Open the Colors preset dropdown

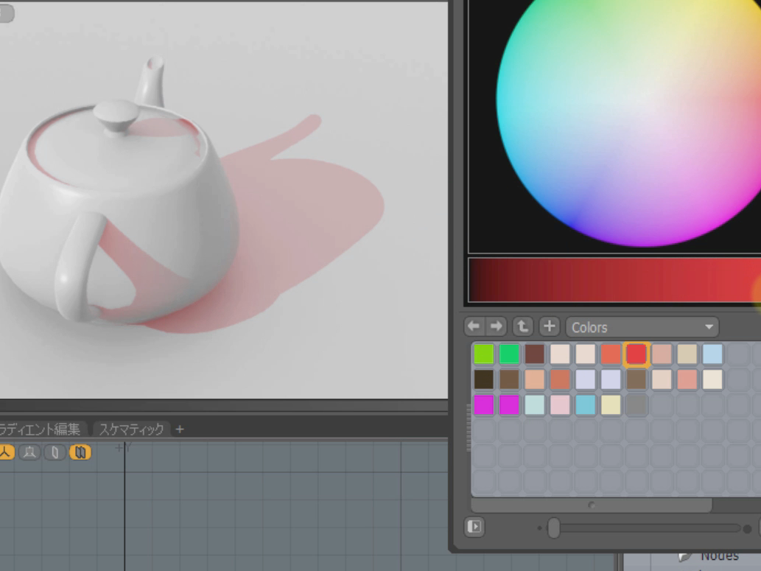(642, 326)
